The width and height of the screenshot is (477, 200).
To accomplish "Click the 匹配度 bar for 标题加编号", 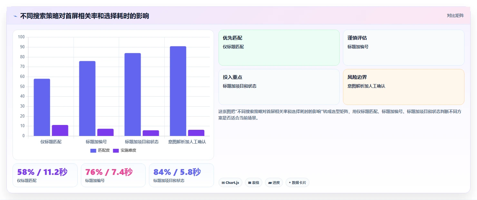I will coord(87,99).
